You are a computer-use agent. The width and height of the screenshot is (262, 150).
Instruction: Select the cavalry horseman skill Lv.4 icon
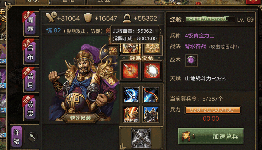point(151,114)
